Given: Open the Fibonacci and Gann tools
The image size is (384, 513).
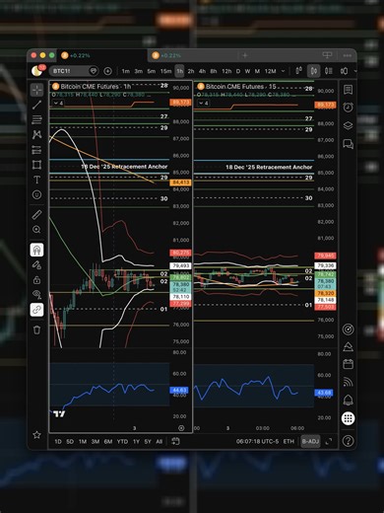Looking at the screenshot, I should 36,119.
